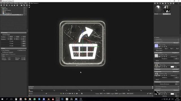Open the Surface Normals dropdown
Image resolution: width=181 pixels, height=101 pixels.
[x=176, y=43]
